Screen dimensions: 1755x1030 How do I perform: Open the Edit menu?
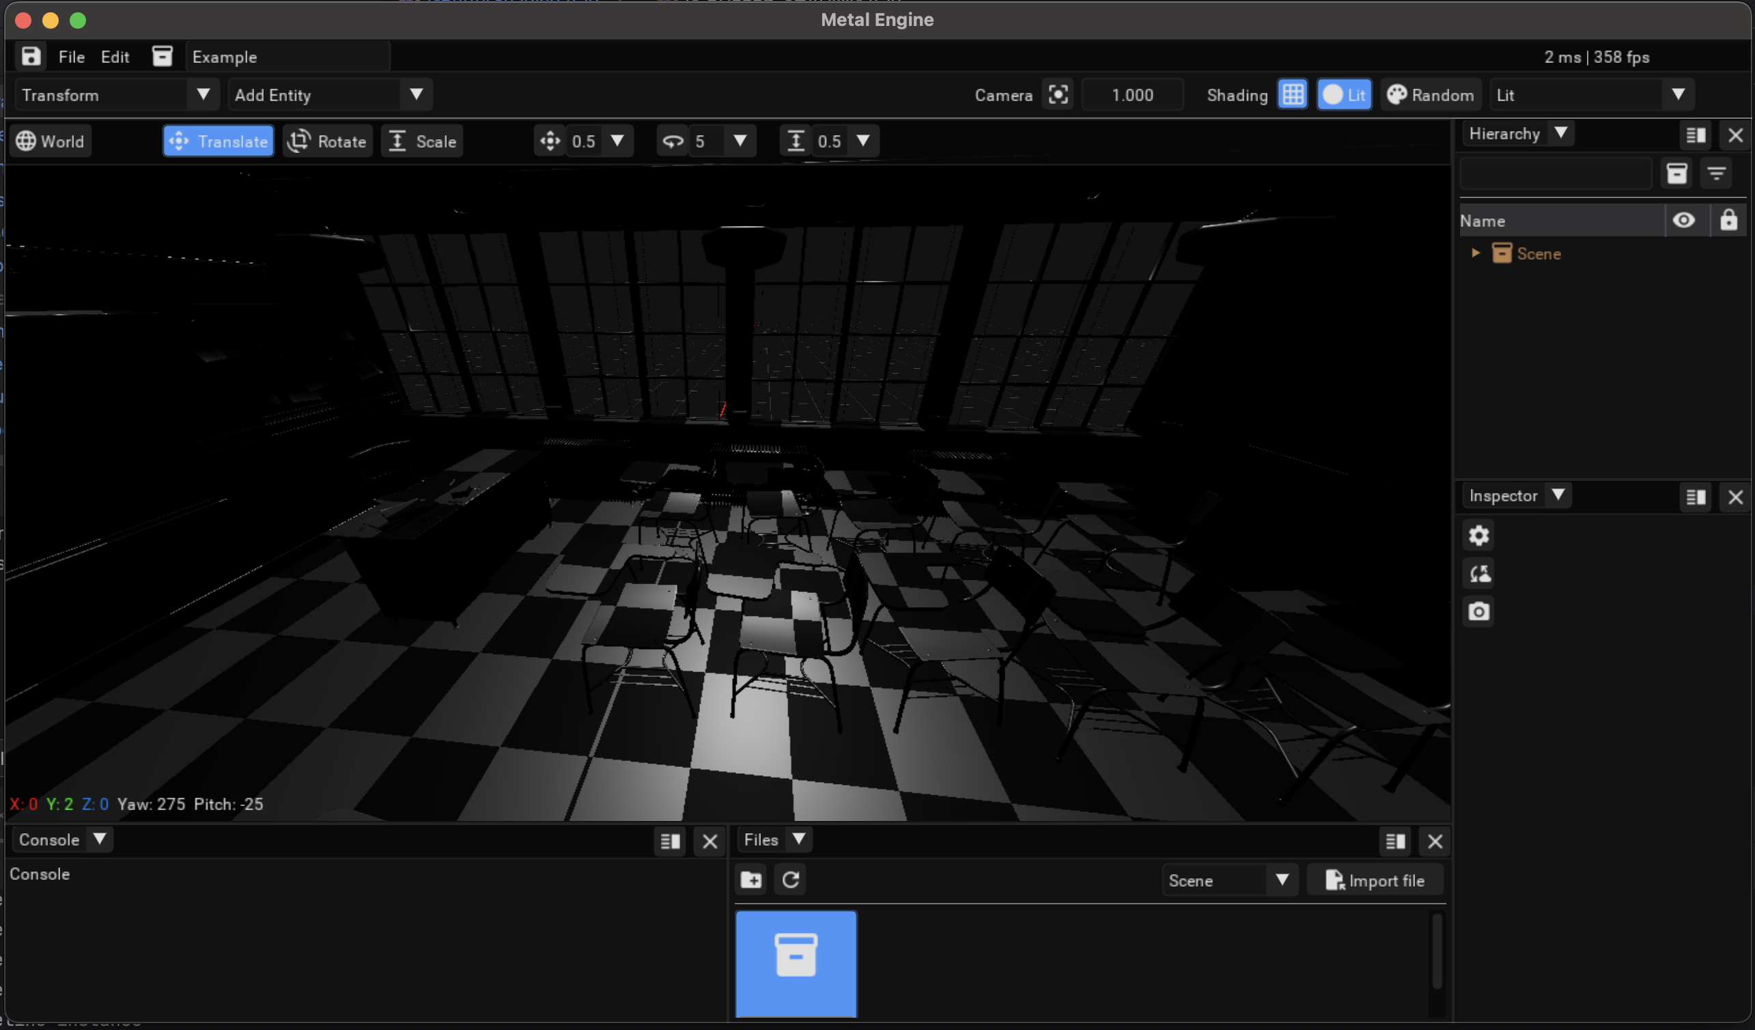[x=115, y=57]
